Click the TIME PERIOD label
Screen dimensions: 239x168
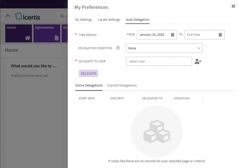coord(88,35)
